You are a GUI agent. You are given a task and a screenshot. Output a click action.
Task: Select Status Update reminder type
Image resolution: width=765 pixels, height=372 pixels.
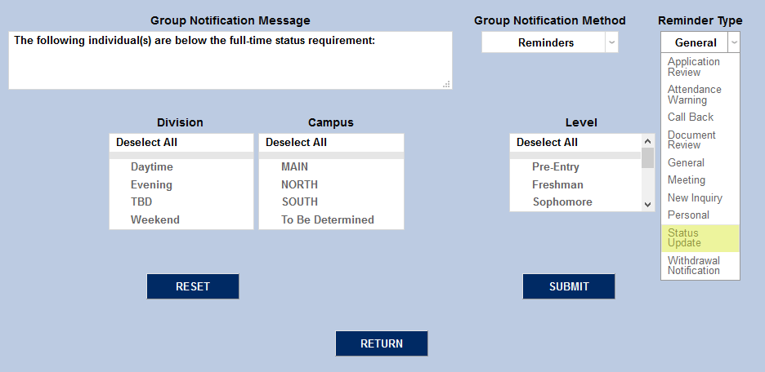coord(700,238)
